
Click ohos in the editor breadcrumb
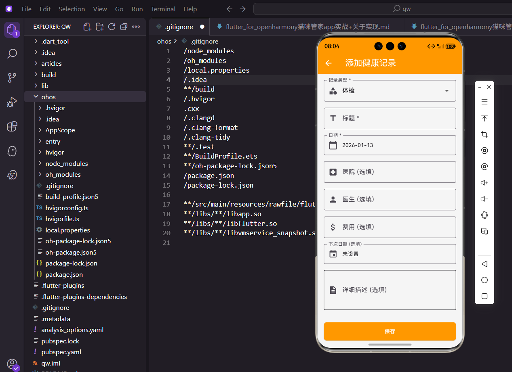pyautogui.click(x=164, y=41)
